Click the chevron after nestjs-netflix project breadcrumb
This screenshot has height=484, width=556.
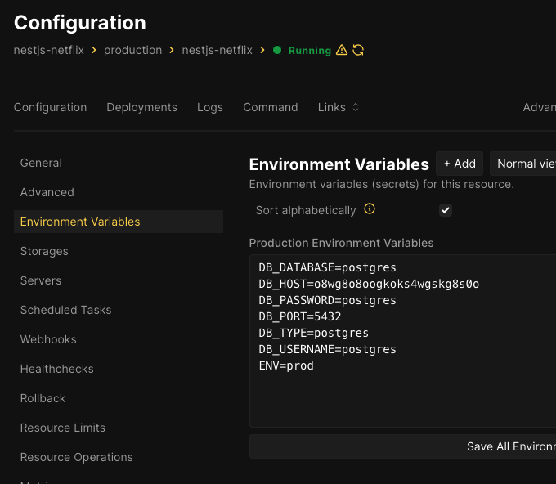point(94,50)
